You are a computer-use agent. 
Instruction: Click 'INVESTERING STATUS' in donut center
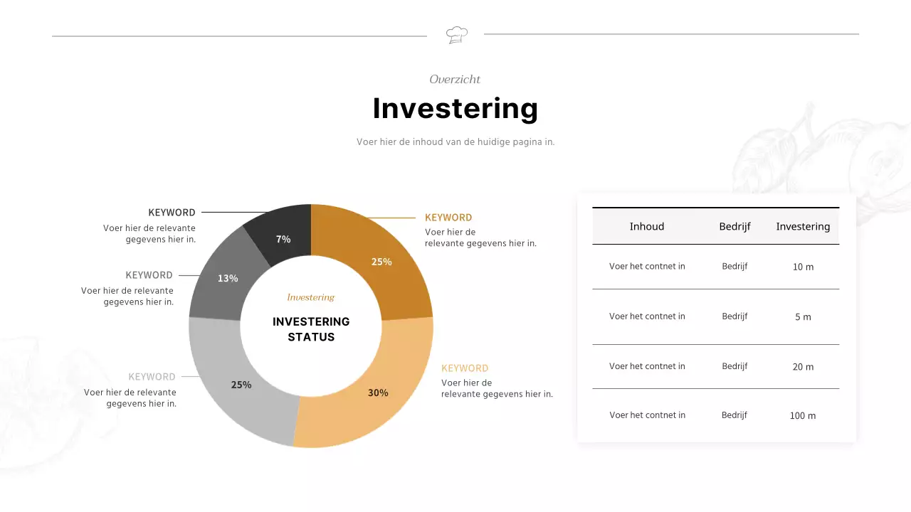311,329
